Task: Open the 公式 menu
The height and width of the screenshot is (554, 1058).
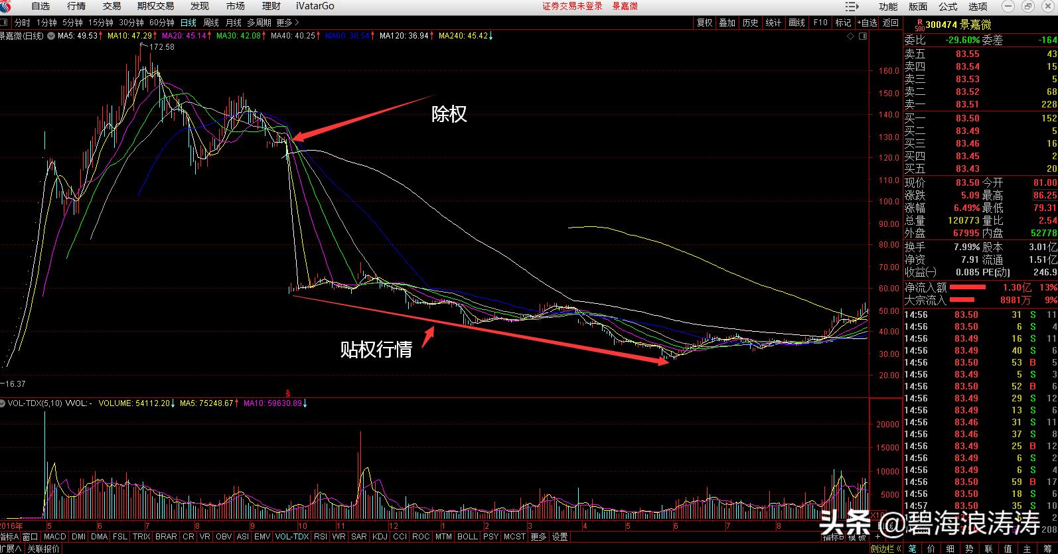Action: point(948,6)
